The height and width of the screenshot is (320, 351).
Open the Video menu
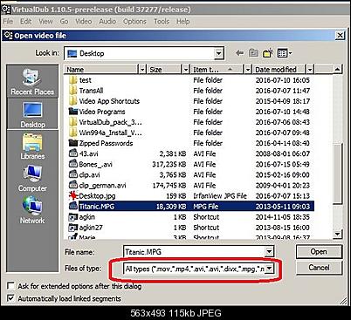(x=84, y=22)
